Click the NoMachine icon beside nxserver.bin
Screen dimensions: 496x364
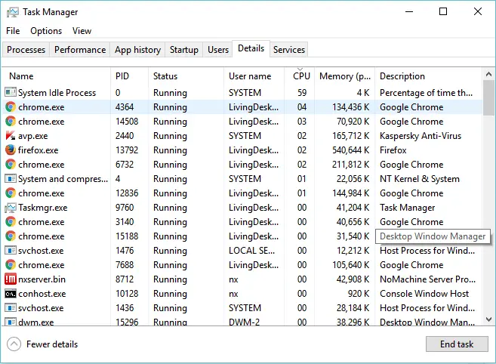pyautogui.click(x=11, y=279)
